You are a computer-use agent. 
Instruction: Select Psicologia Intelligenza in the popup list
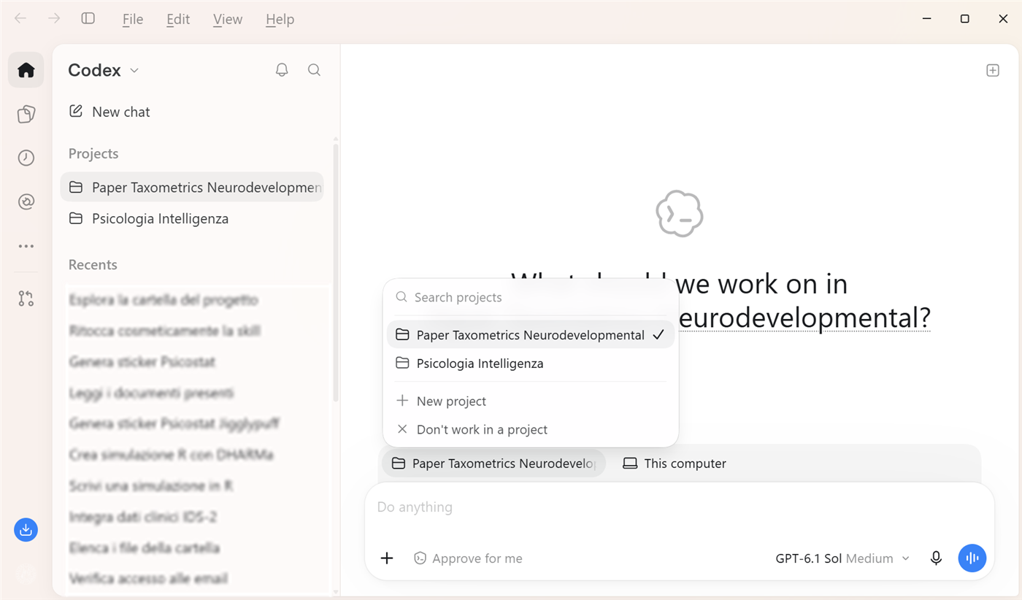point(531,364)
